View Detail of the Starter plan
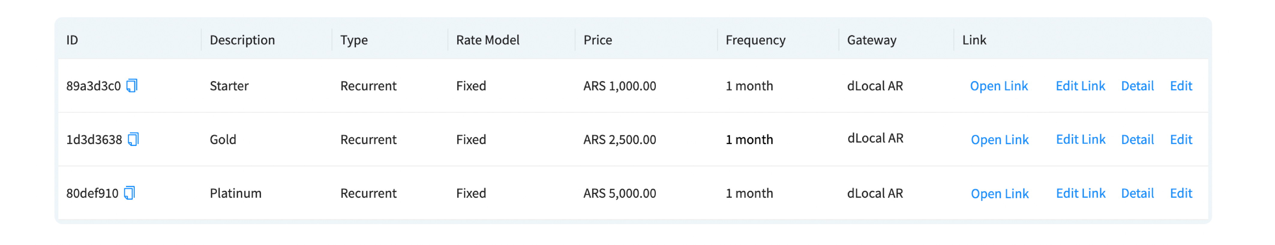1275x245 pixels. tap(1137, 86)
